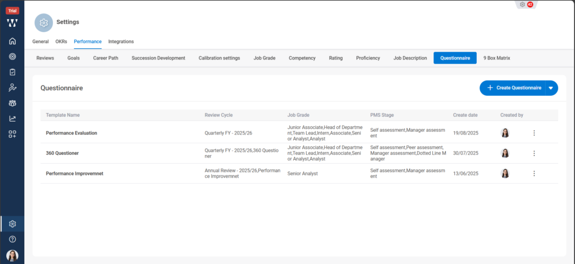Open the Succession Development sub-tab
The image size is (575, 264).
tap(158, 58)
